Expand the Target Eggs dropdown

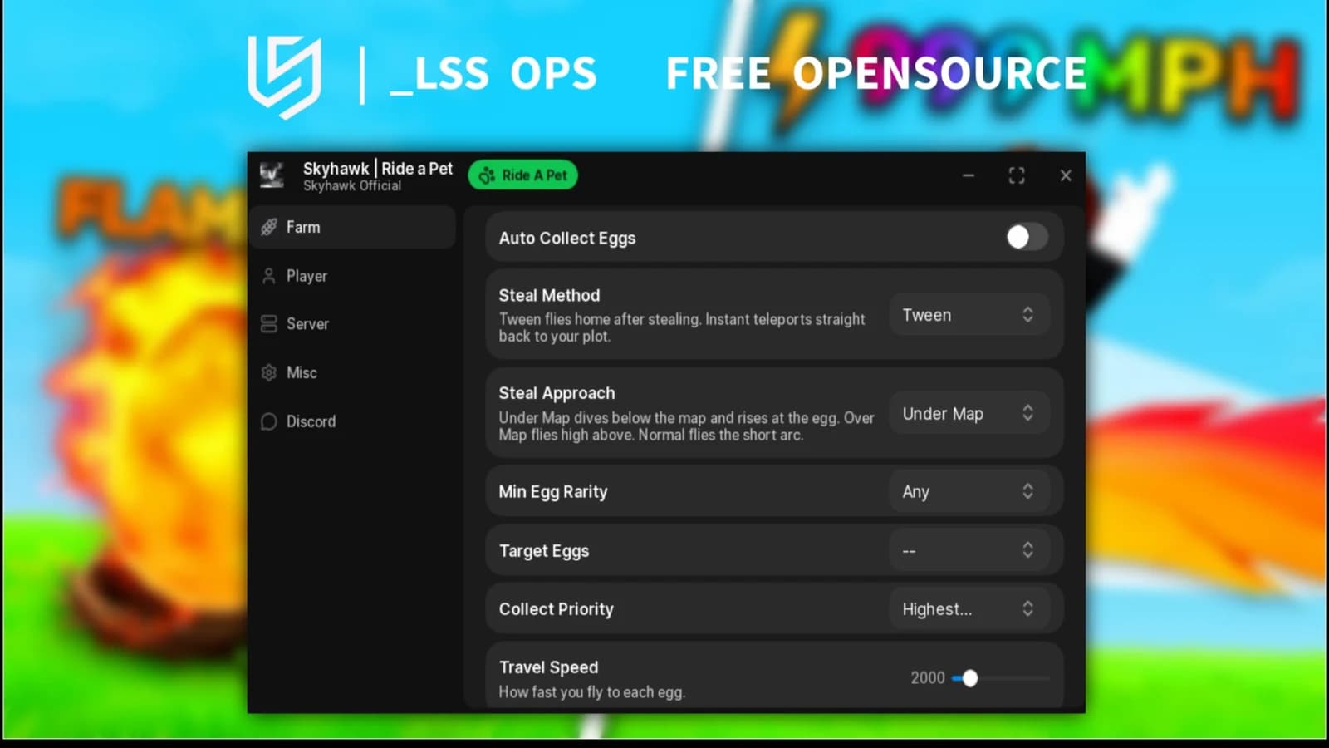coord(969,550)
